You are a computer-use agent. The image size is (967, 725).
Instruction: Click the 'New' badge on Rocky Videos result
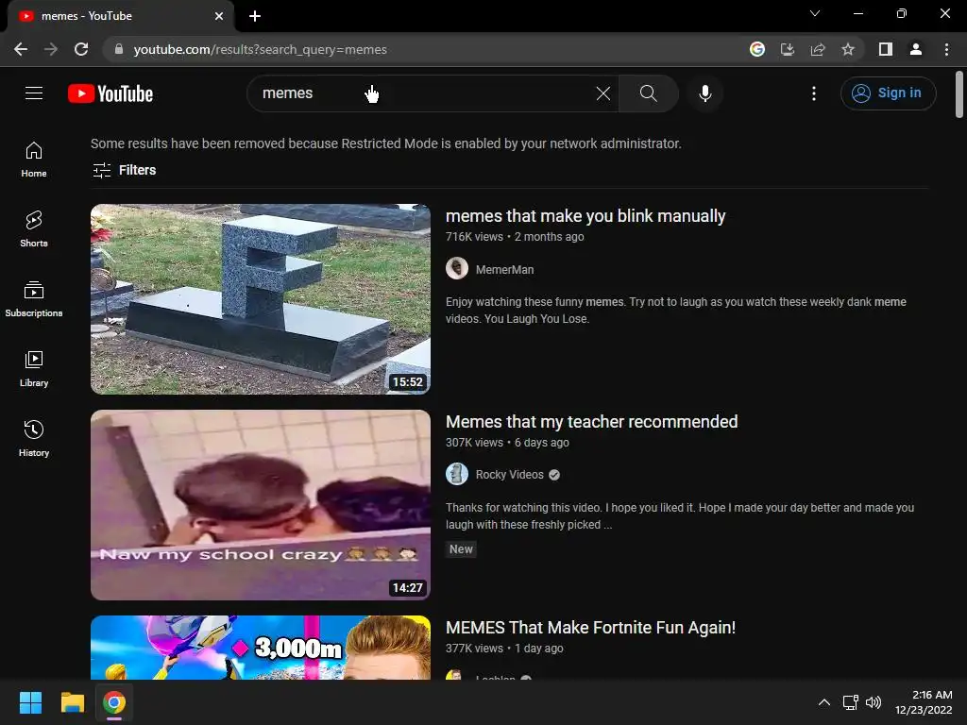(461, 549)
